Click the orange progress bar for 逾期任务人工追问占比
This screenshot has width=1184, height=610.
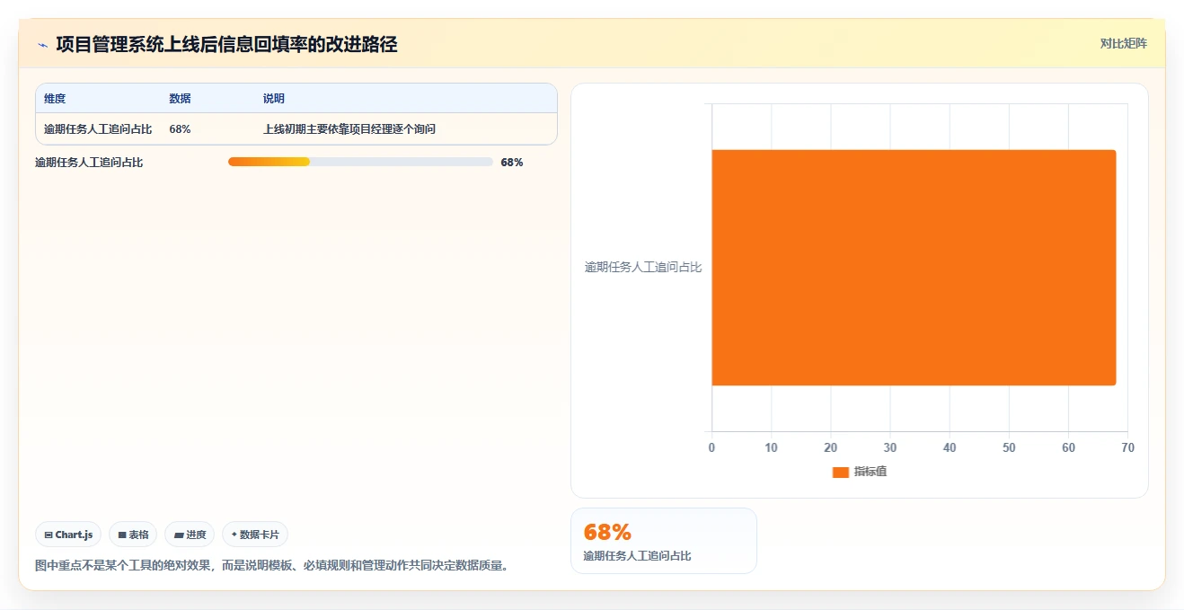[269, 162]
